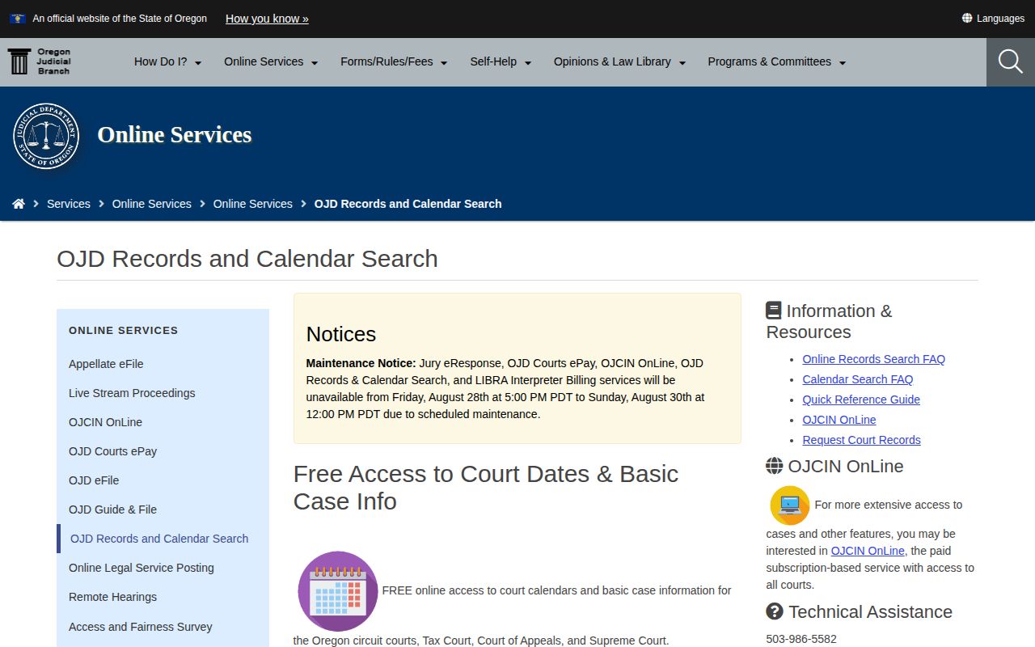Click Services in the breadcrumb trail
Image resolution: width=1035 pixels, height=647 pixels.
(x=69, y=204)
